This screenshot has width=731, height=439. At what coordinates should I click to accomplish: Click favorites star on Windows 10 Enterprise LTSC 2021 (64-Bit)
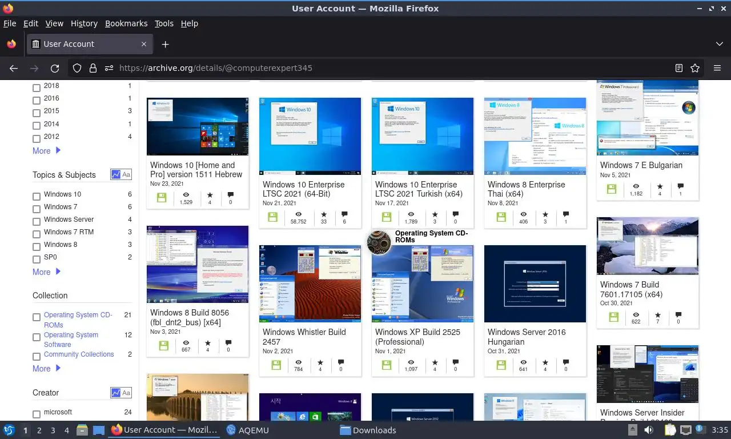[x=324, y=214]
